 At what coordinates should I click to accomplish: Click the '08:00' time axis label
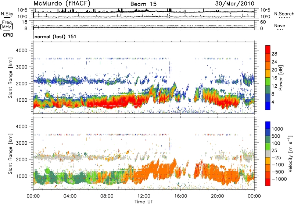(107, 196)
